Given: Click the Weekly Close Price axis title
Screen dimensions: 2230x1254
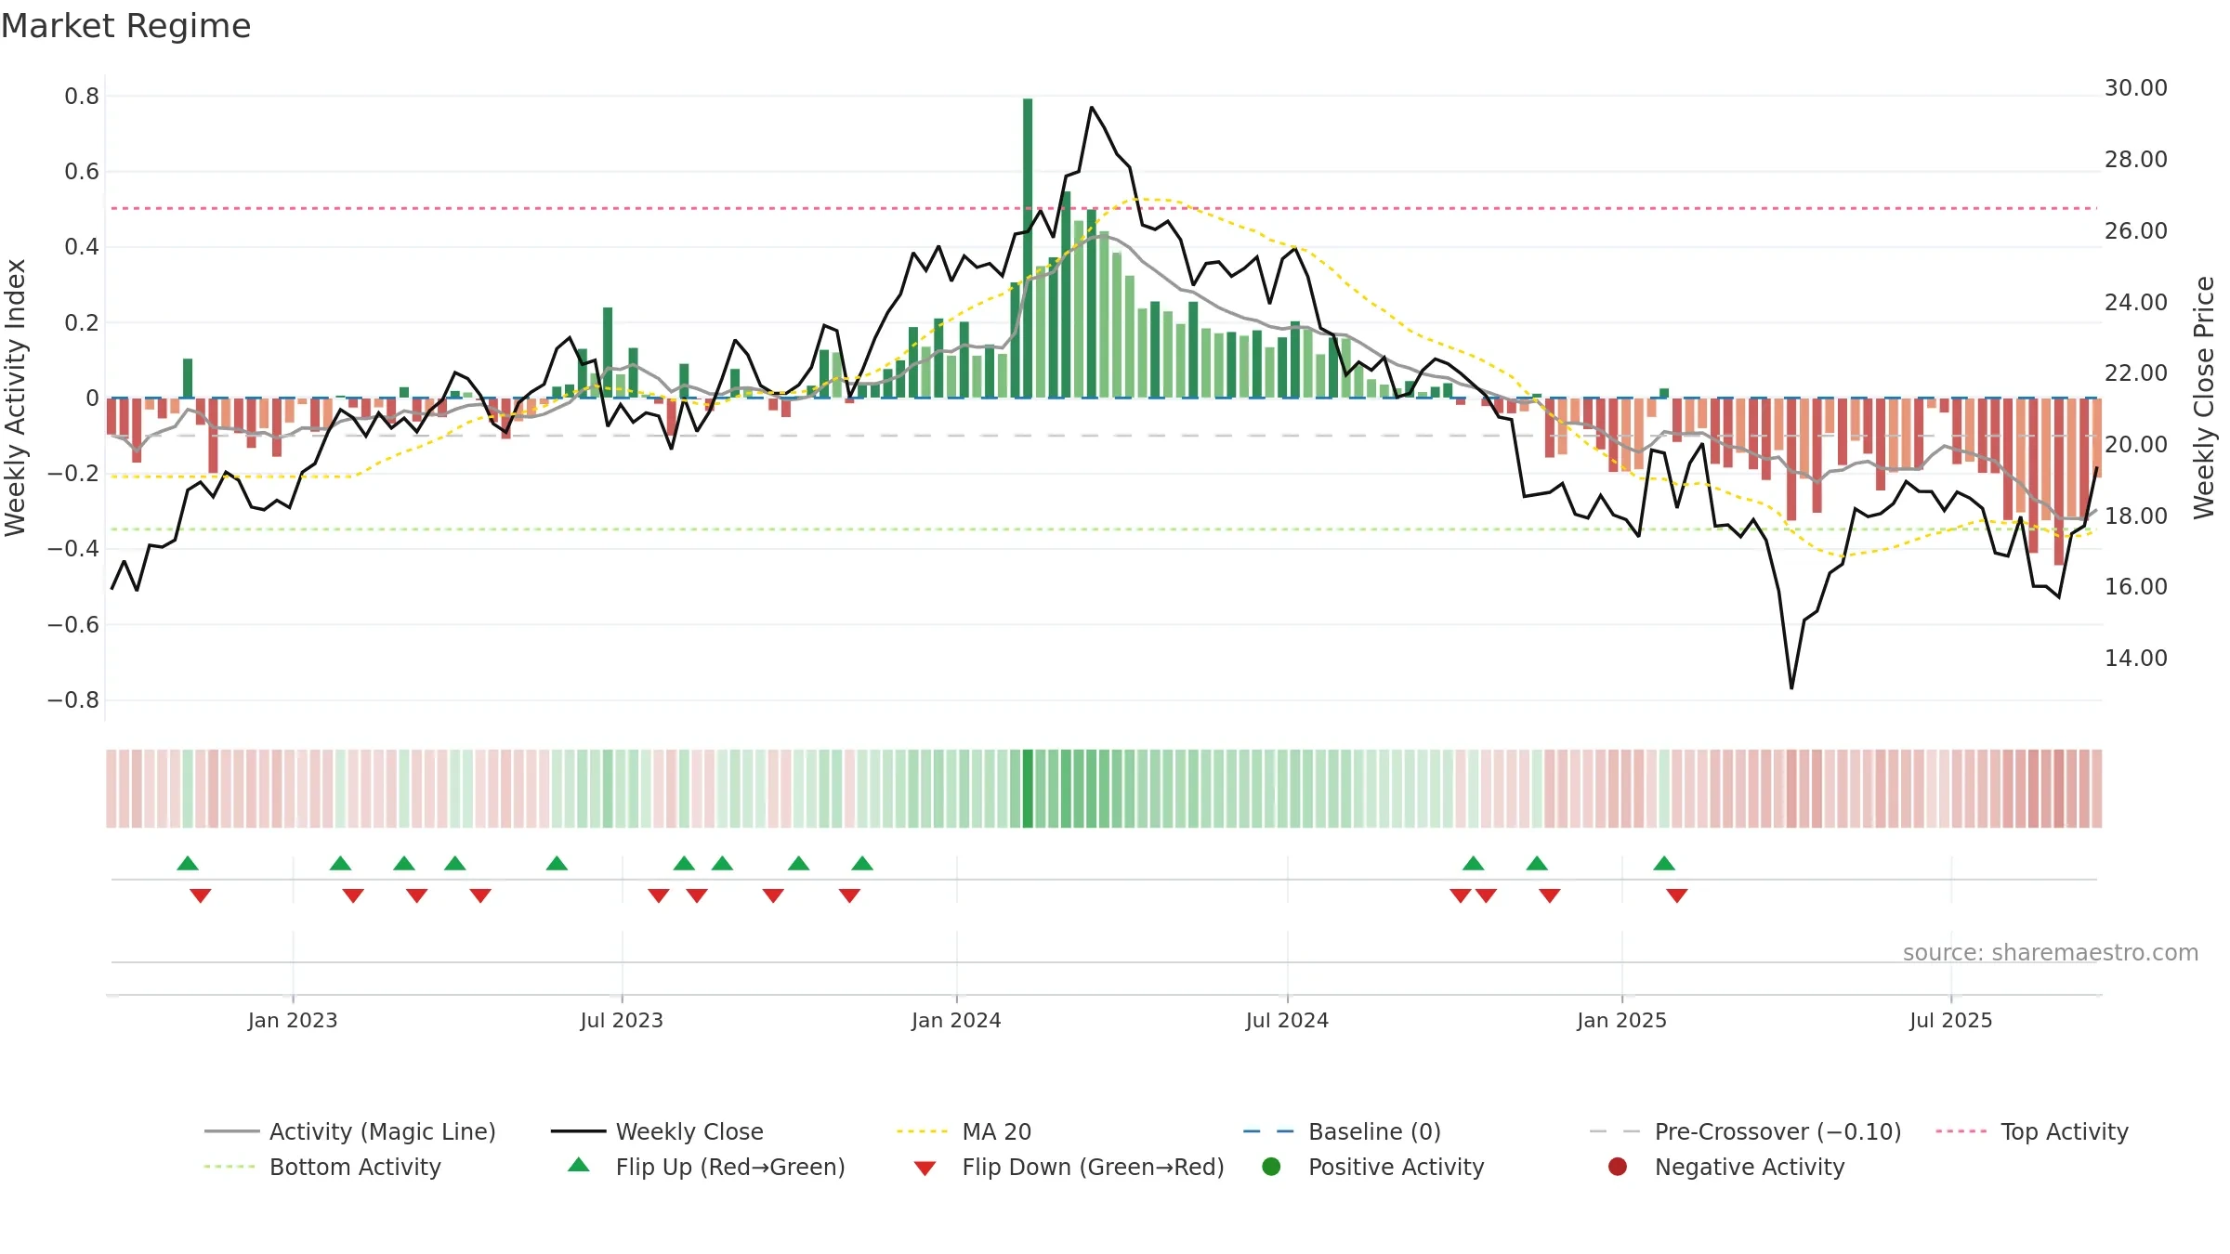Looking at the screenshot, I should pos(2204,398).
